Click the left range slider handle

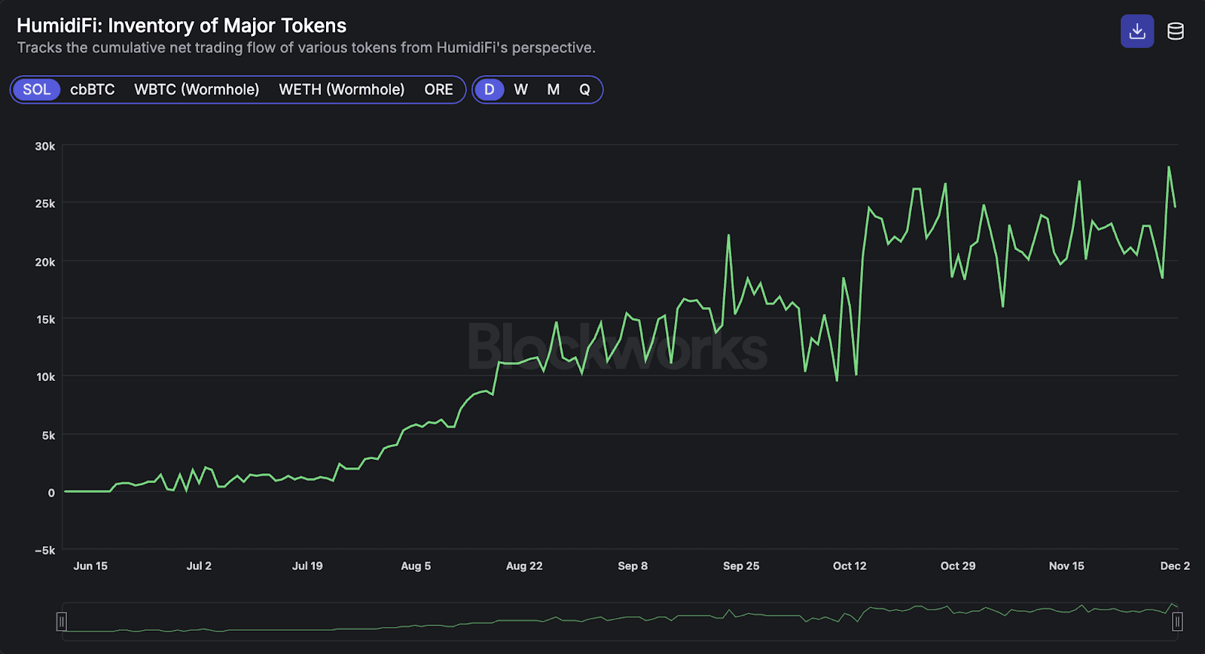(62, 622)
